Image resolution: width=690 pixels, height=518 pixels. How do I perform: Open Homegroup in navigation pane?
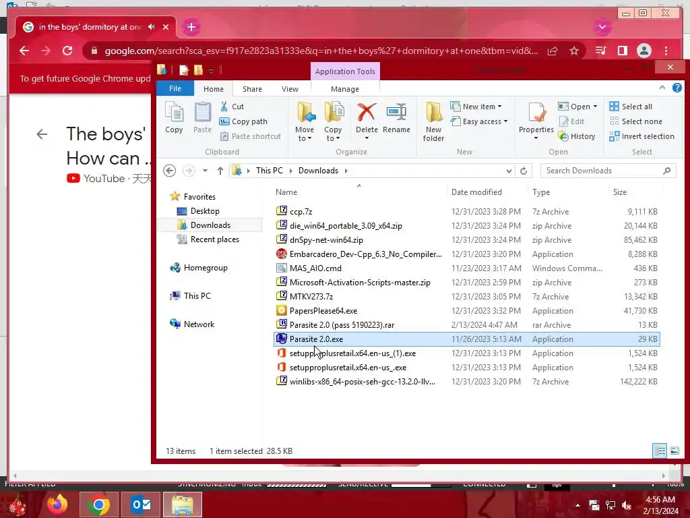[206, 267]
